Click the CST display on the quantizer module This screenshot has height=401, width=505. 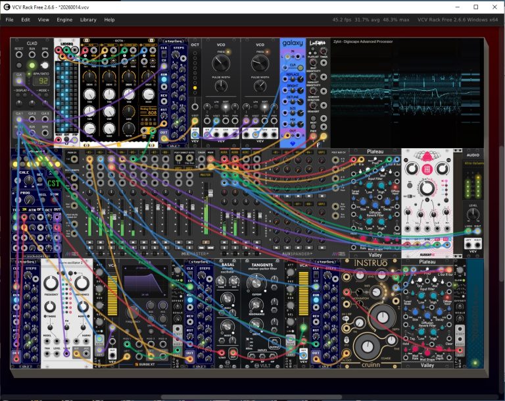[x=53, y=183]
